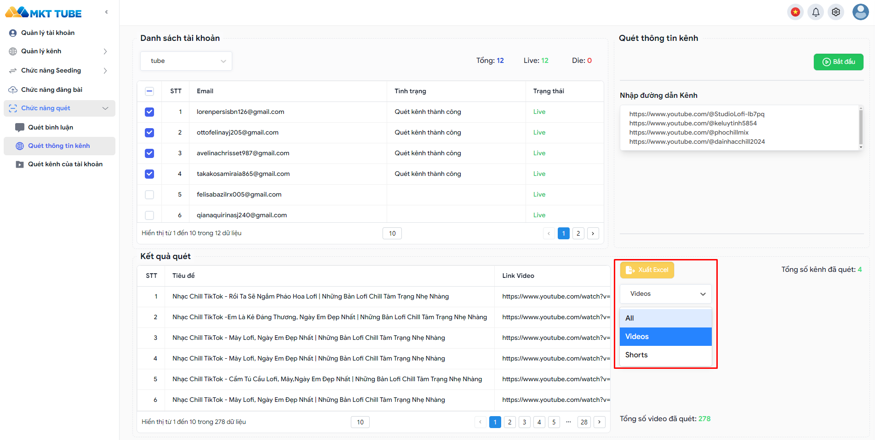Go to page 4 of scan results
Screen dimensions: 875x440
point(539,422)
